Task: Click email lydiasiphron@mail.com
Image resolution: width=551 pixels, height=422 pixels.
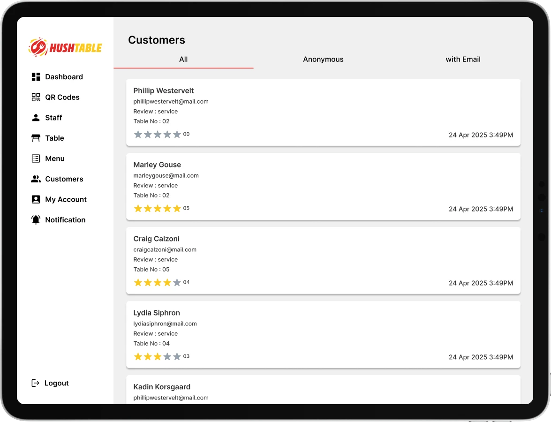Action: [x=165, y=324]
